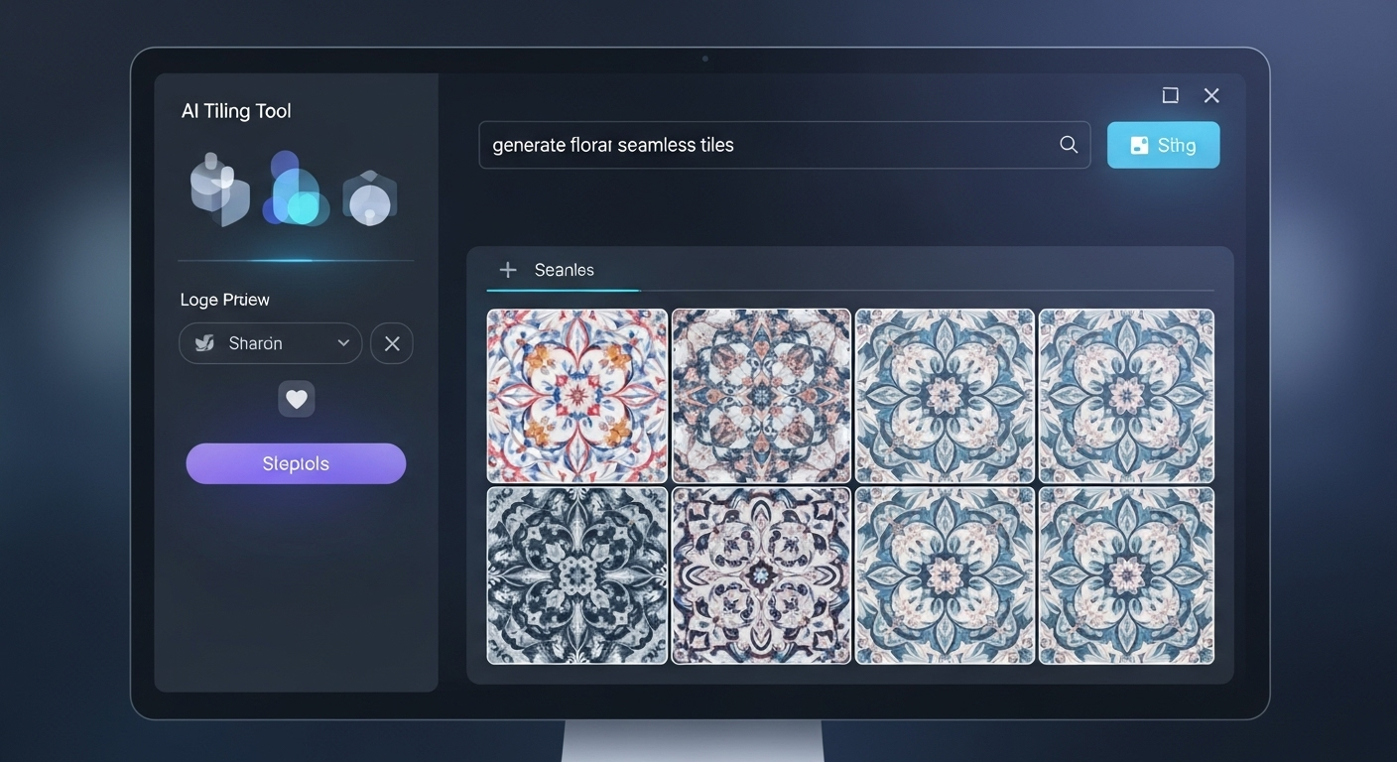Click the Sharon profile avatar icon

pyautogui.click(x=203, y=342)
